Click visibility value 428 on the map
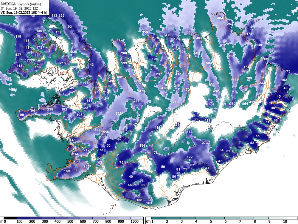 [164, 88]
